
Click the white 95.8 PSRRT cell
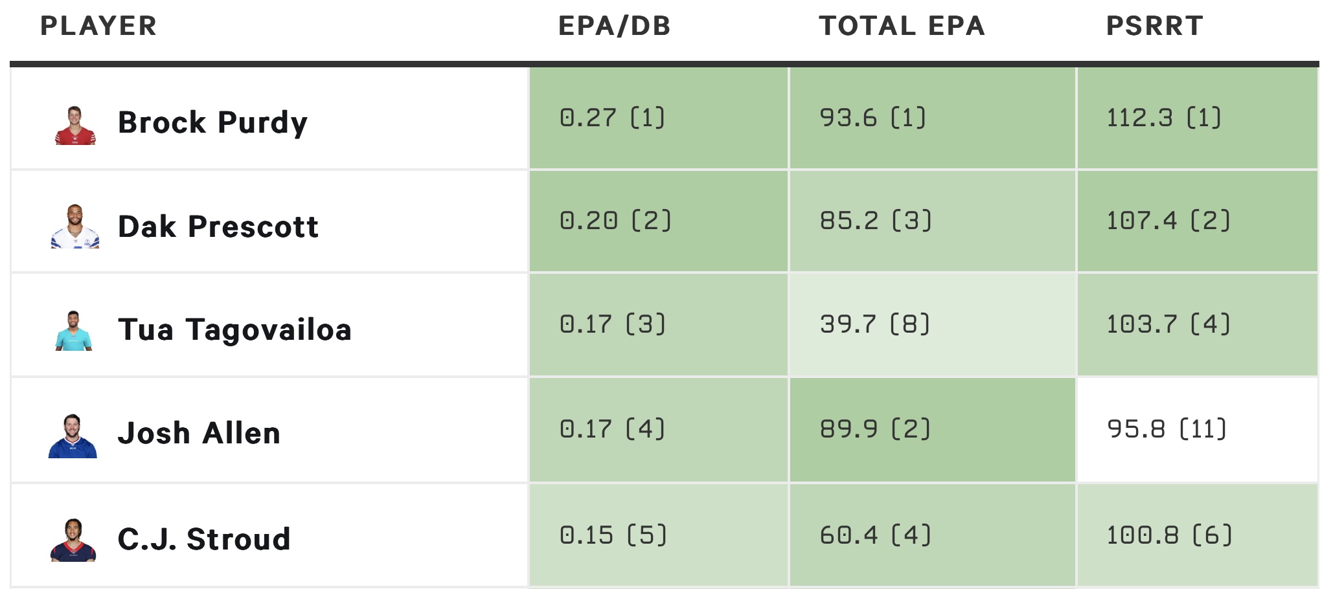point(1198,430)
